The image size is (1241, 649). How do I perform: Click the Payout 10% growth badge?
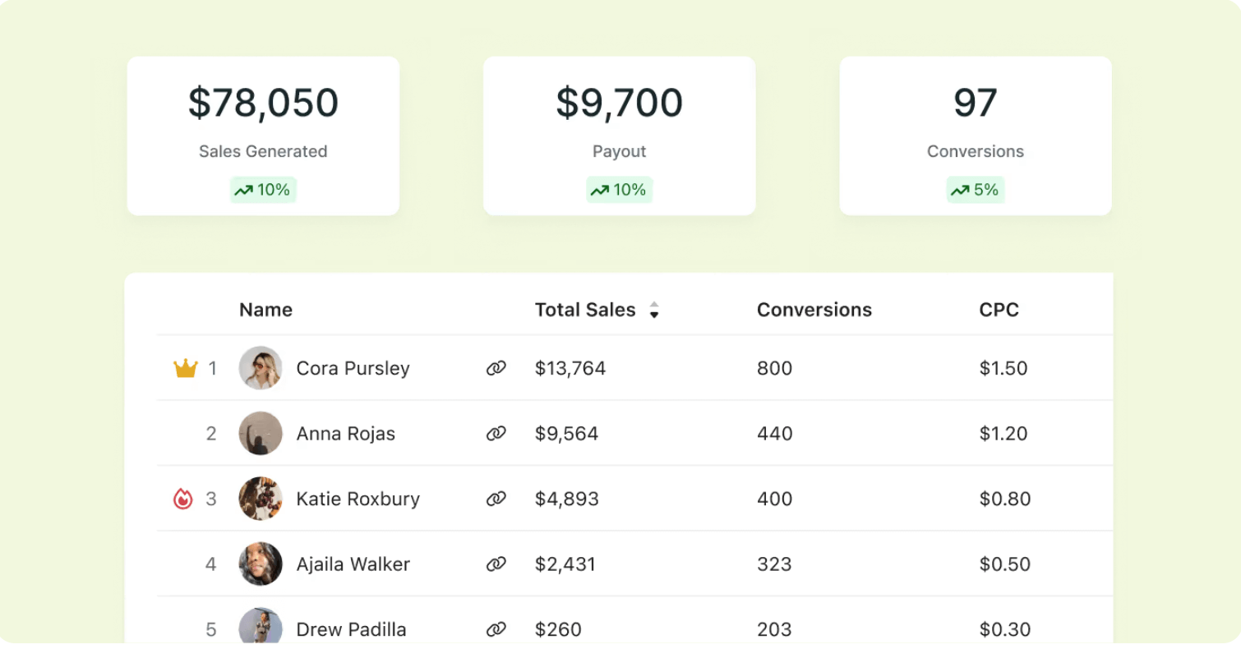point(619,190)
